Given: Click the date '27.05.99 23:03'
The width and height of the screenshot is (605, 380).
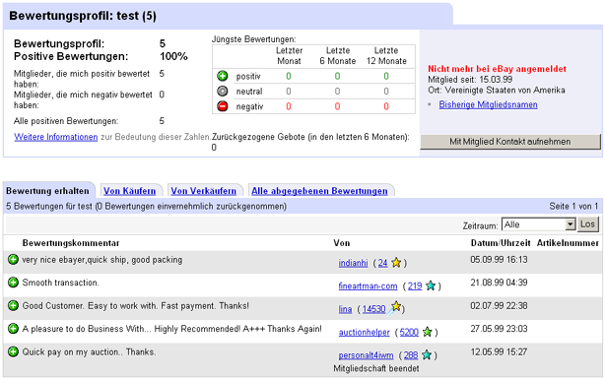Looking at the screenshot, I should [x=499, y=329].
